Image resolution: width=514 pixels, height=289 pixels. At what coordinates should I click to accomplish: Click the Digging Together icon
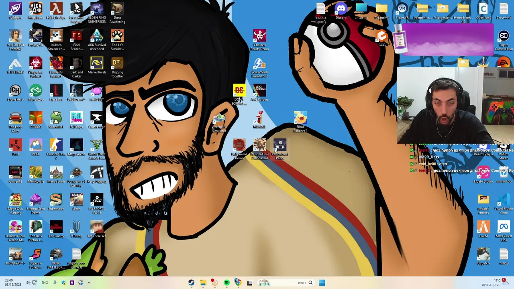117,67
